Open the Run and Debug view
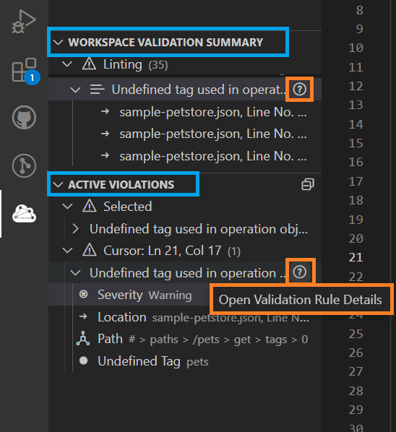Image resolution: width=396 pixels, height=432 pixels. click(24, 22)
